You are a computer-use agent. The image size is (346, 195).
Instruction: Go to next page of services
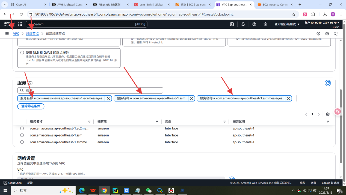coord(319,114)
